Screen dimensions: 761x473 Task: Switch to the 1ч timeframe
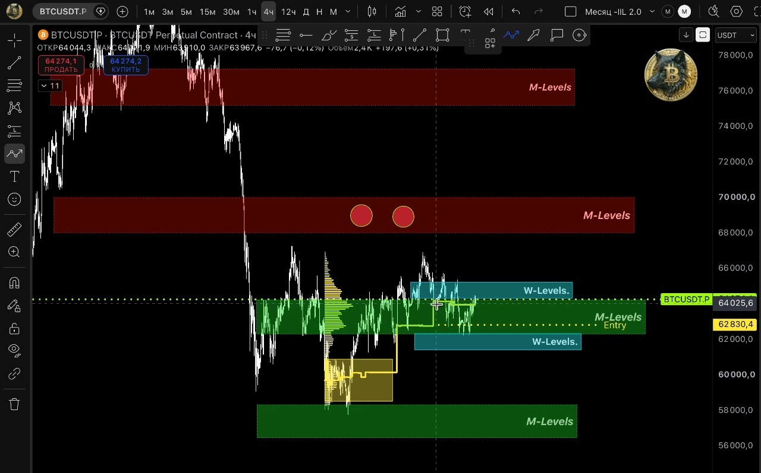pos(252,12)
